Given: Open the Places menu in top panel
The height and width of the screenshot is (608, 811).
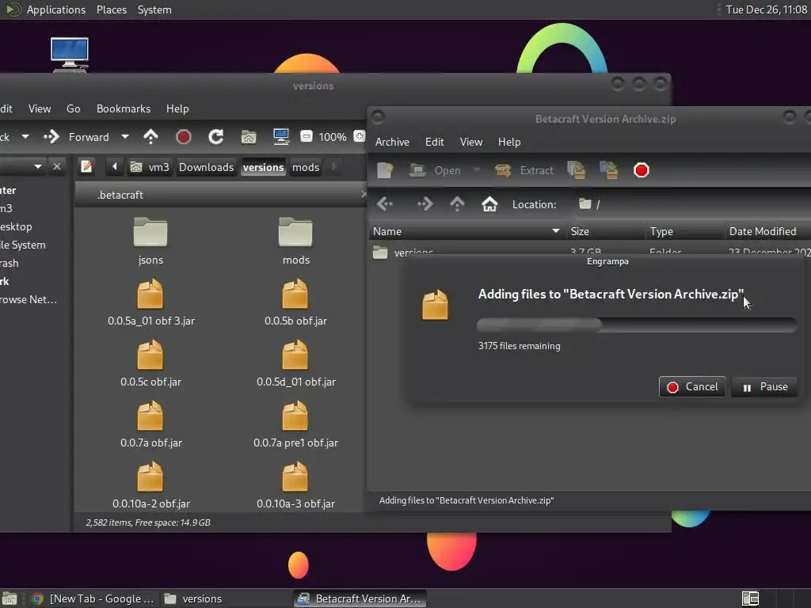Looking at the screenshot, I should (111, 9).
